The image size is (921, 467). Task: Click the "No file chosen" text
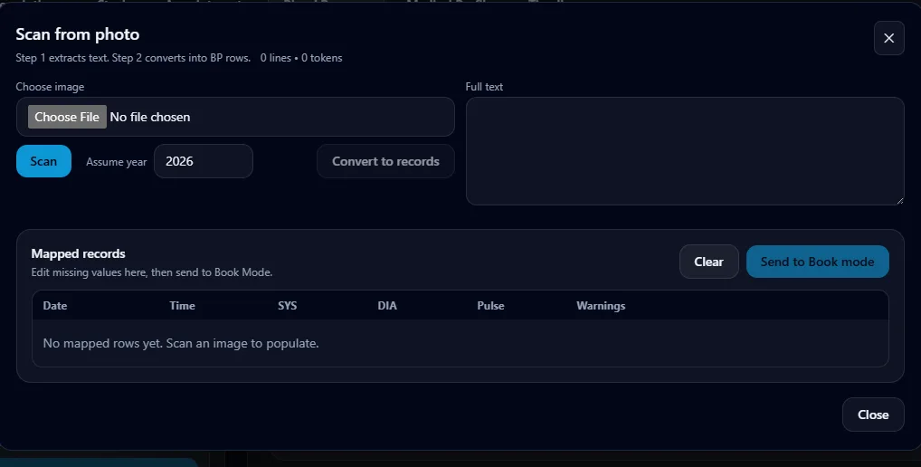point(150,117)
